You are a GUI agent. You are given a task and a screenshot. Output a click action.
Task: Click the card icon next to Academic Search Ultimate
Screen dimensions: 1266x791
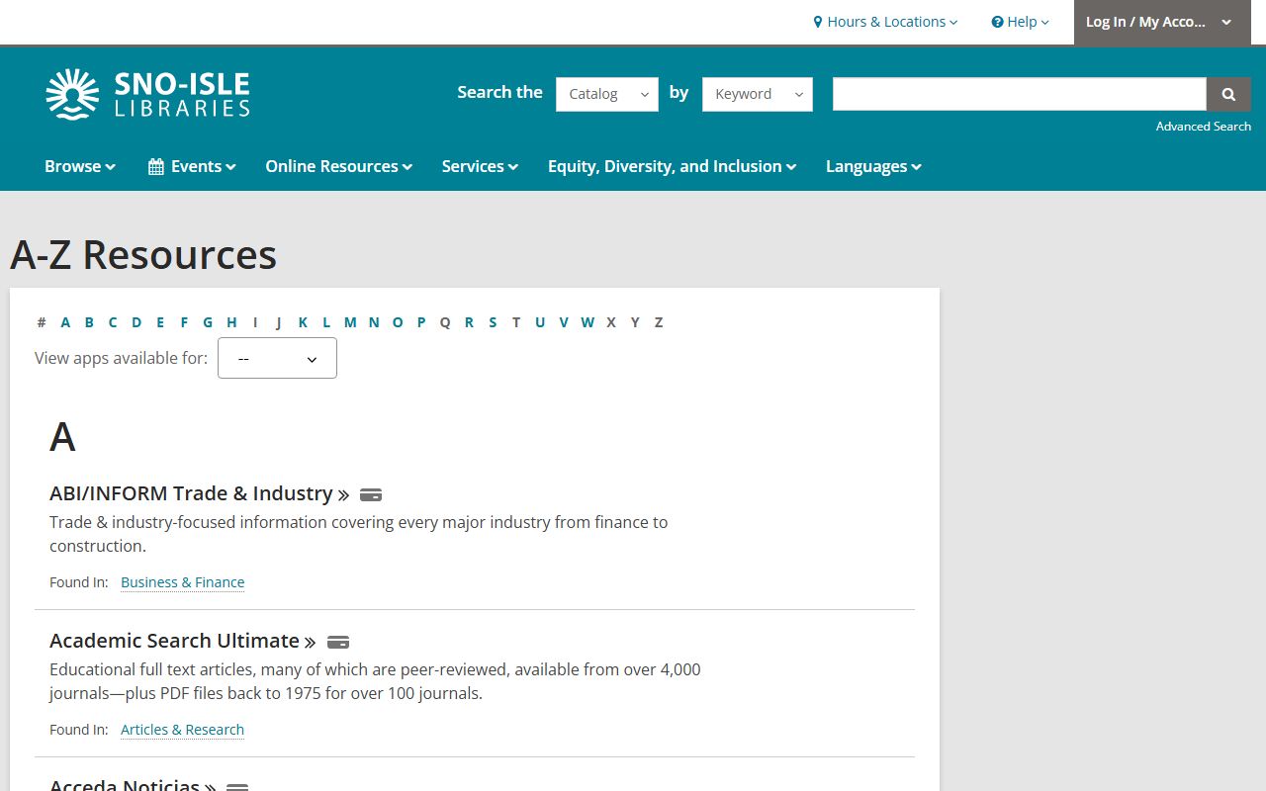coord(338,642)
